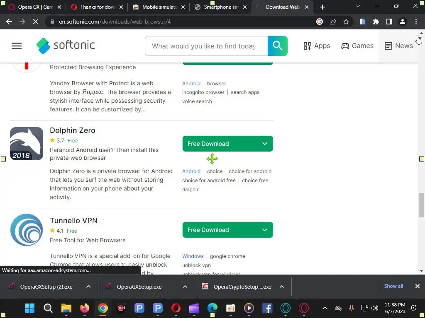
Task: Open the Dolphin Zero app icon
Action: pyautogui.click(x=27, y=144)
